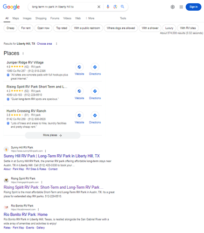Click the Sign in button
This screenshot has height=233, width=204.
click(x=193, y=7)
